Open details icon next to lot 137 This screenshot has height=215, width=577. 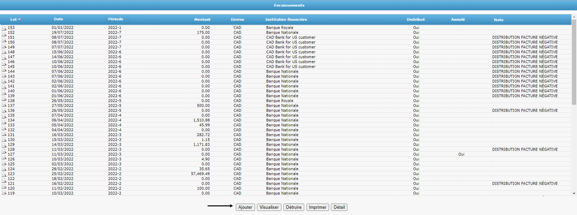4,106
